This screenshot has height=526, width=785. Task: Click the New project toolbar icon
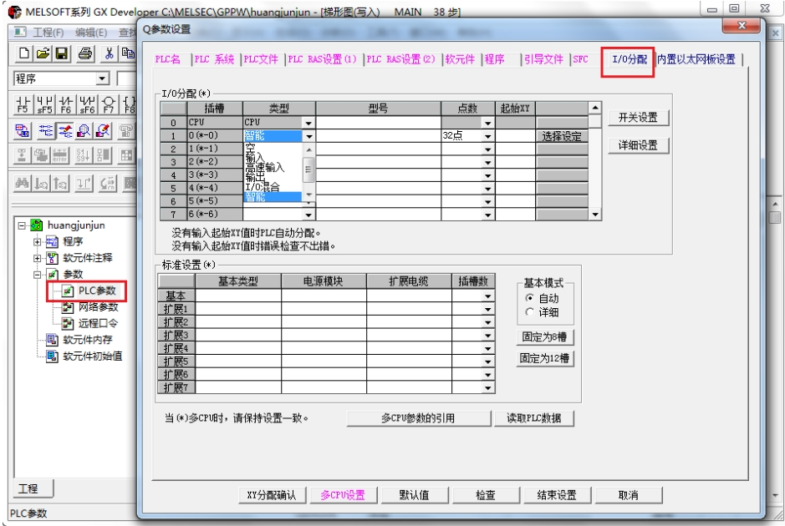(x=23, y=53)
